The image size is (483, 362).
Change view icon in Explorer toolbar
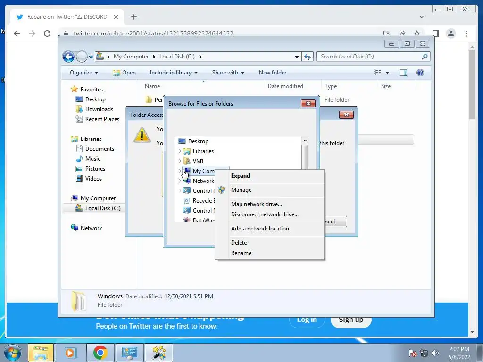click(377, 73)
